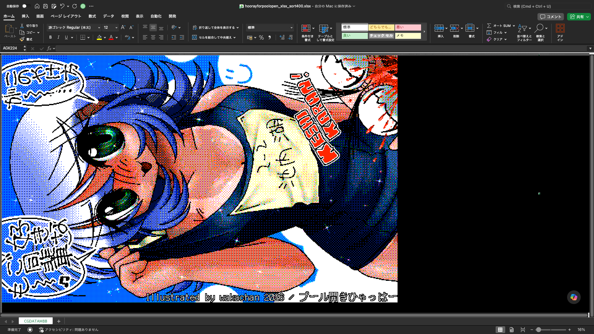Open the Data (データ) ribbon tab
Screen dimensions: 594x334
(109, 16)
